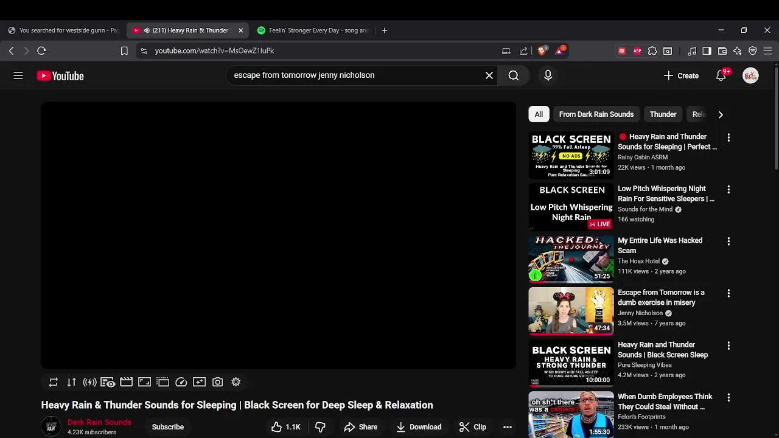
Task: Open Leo AI sparkle icon in toolbar
Action: (738, 51)
